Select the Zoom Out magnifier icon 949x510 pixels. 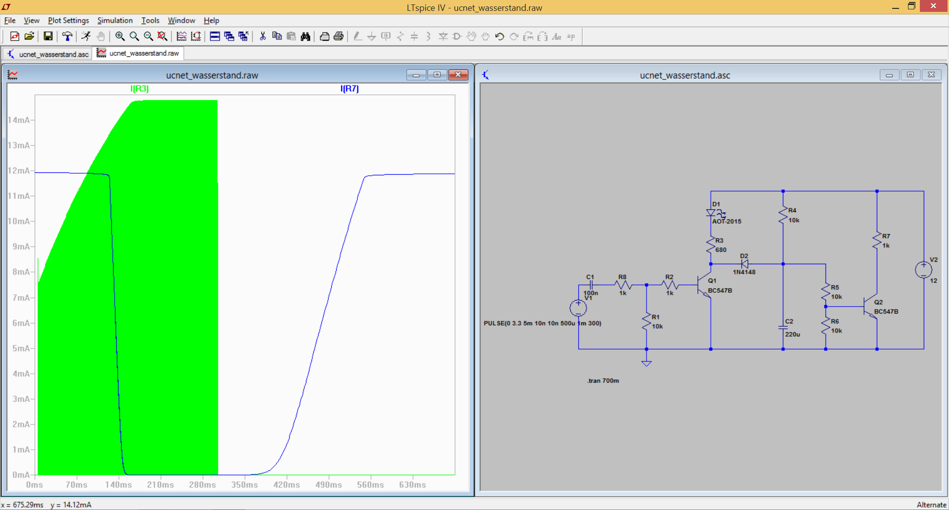pyautogui.click(x=148, y=36)
